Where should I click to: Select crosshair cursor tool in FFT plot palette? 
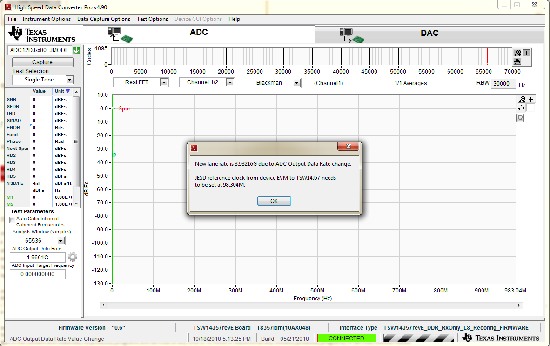click(531, 100)
